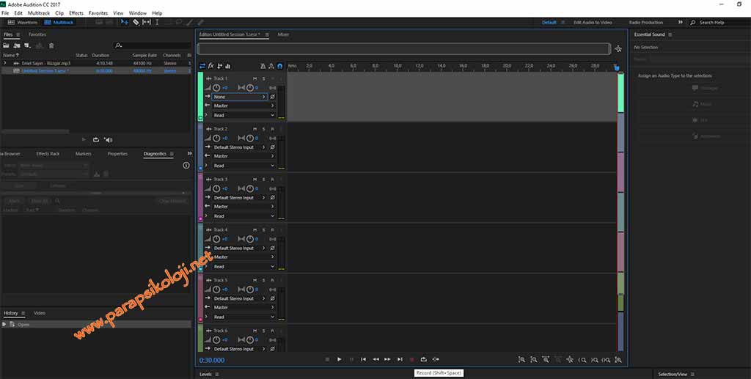The width and height of the screenshot is (751, 379).
Task: Switch to the Video tab
Action: [x=40, y=313]
